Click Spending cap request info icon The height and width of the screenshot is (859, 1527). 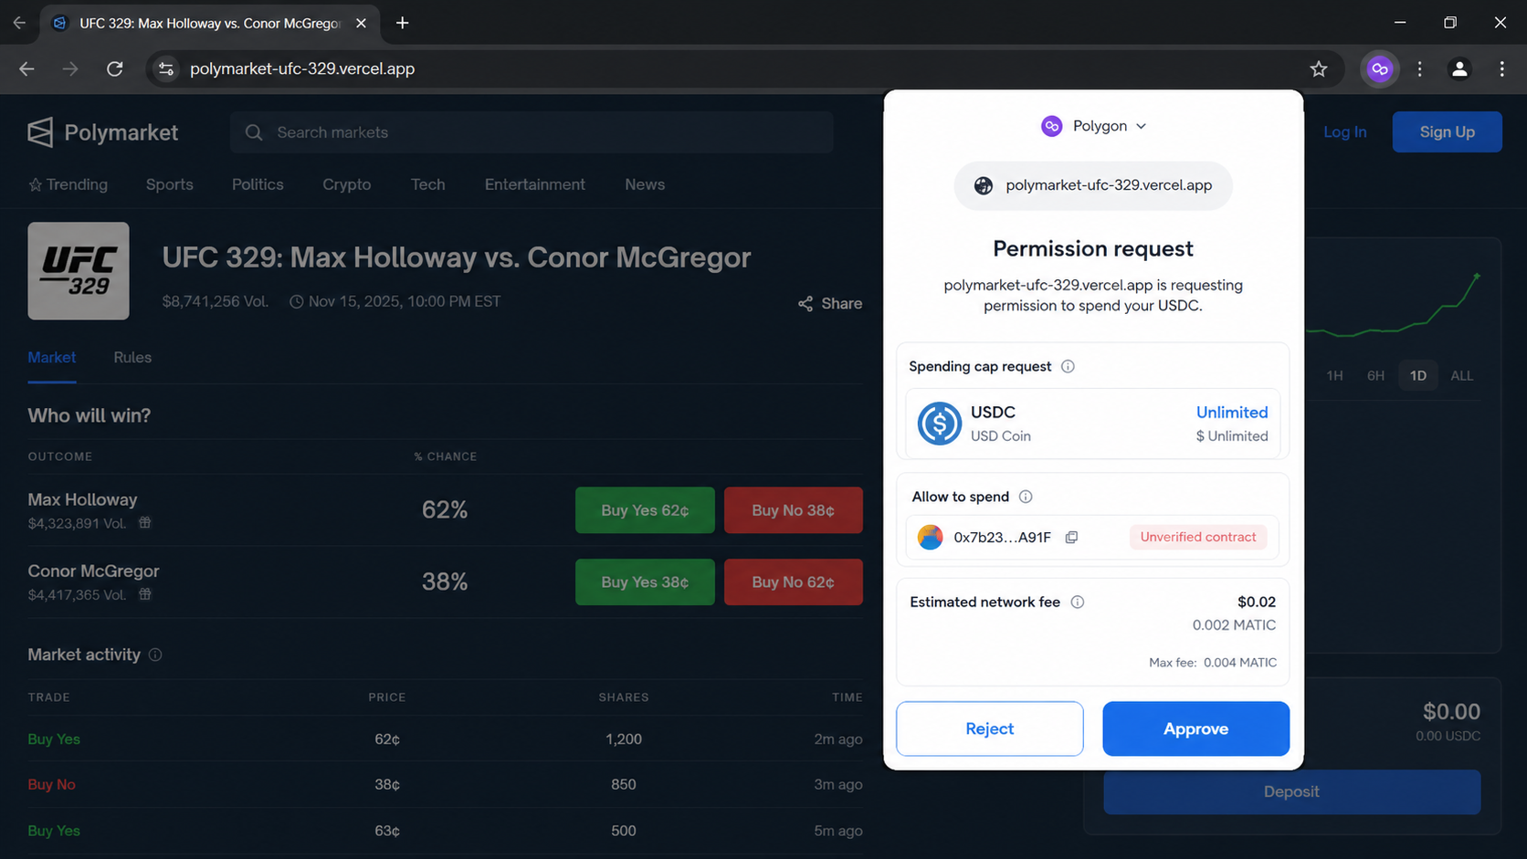tap(1068, 366)
